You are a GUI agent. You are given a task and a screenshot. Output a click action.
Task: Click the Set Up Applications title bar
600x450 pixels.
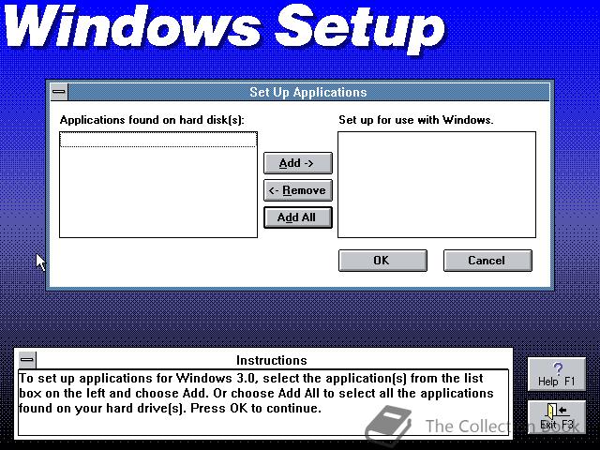click(x=308, y=92)
